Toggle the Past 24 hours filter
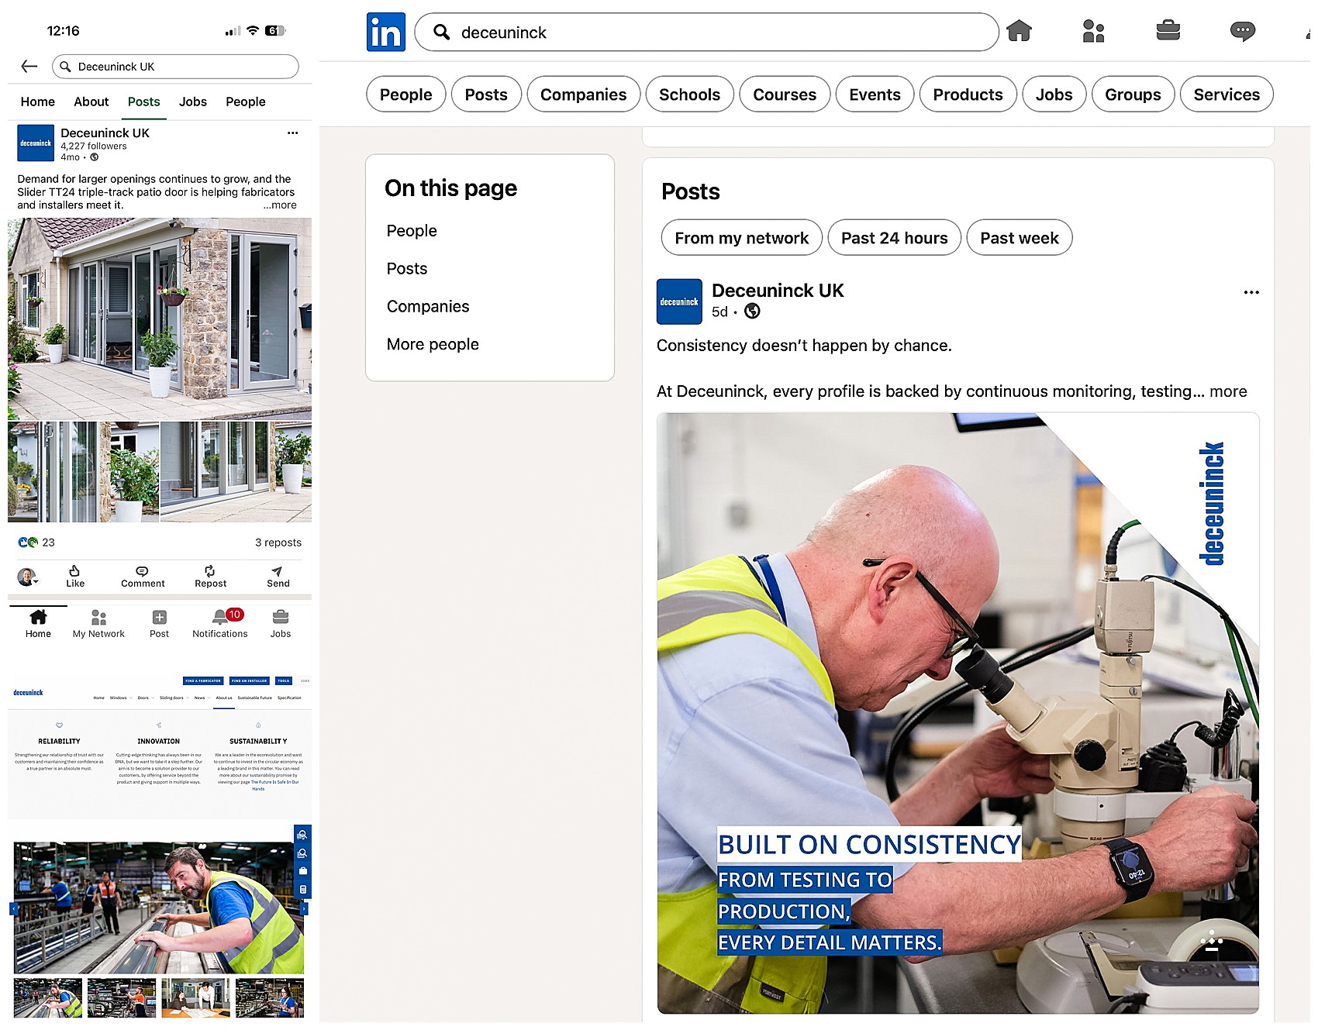 pyautogui.click(x=895, y=238)
